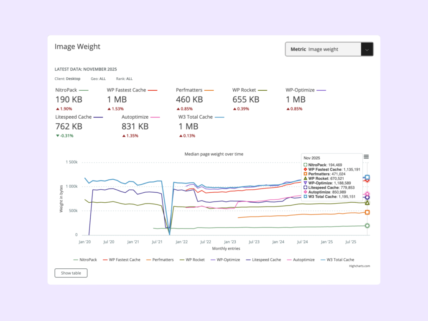
Task: Click the Nov 2025 tooltip header
Action: [x=312, y=158]
